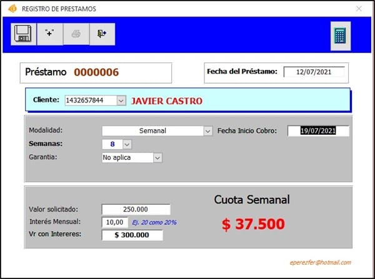Expand the Cliente ID dropdown arrow
Image resolution: width=375 pixels, height=279 pixels.
121,100
